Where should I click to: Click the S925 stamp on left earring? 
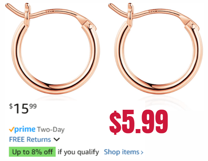(50, 11)
